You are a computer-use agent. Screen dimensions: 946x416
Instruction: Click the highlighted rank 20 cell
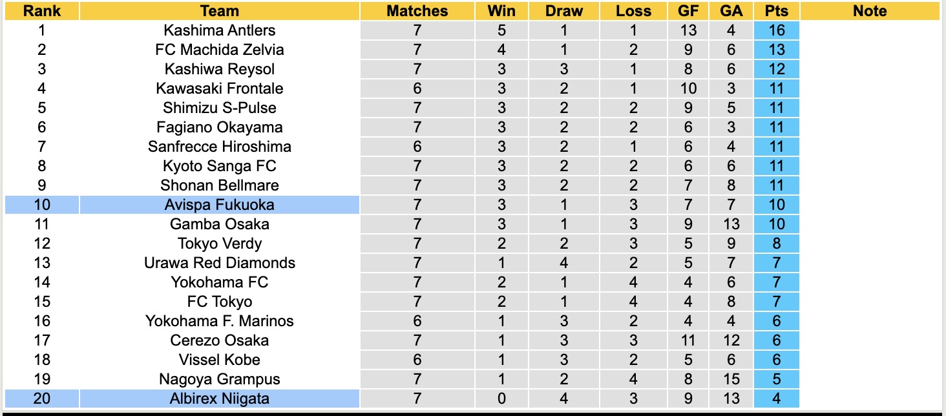[x=42, y=399]
